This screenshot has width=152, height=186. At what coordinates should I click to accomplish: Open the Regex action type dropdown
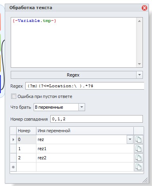139,75
